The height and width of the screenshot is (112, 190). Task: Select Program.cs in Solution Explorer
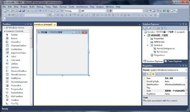coord(159,55)
